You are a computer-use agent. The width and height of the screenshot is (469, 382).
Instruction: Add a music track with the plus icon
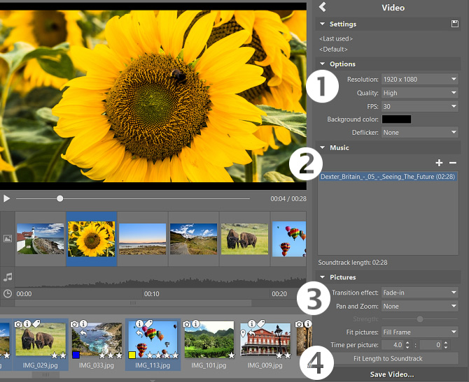[x=439, y=163]
